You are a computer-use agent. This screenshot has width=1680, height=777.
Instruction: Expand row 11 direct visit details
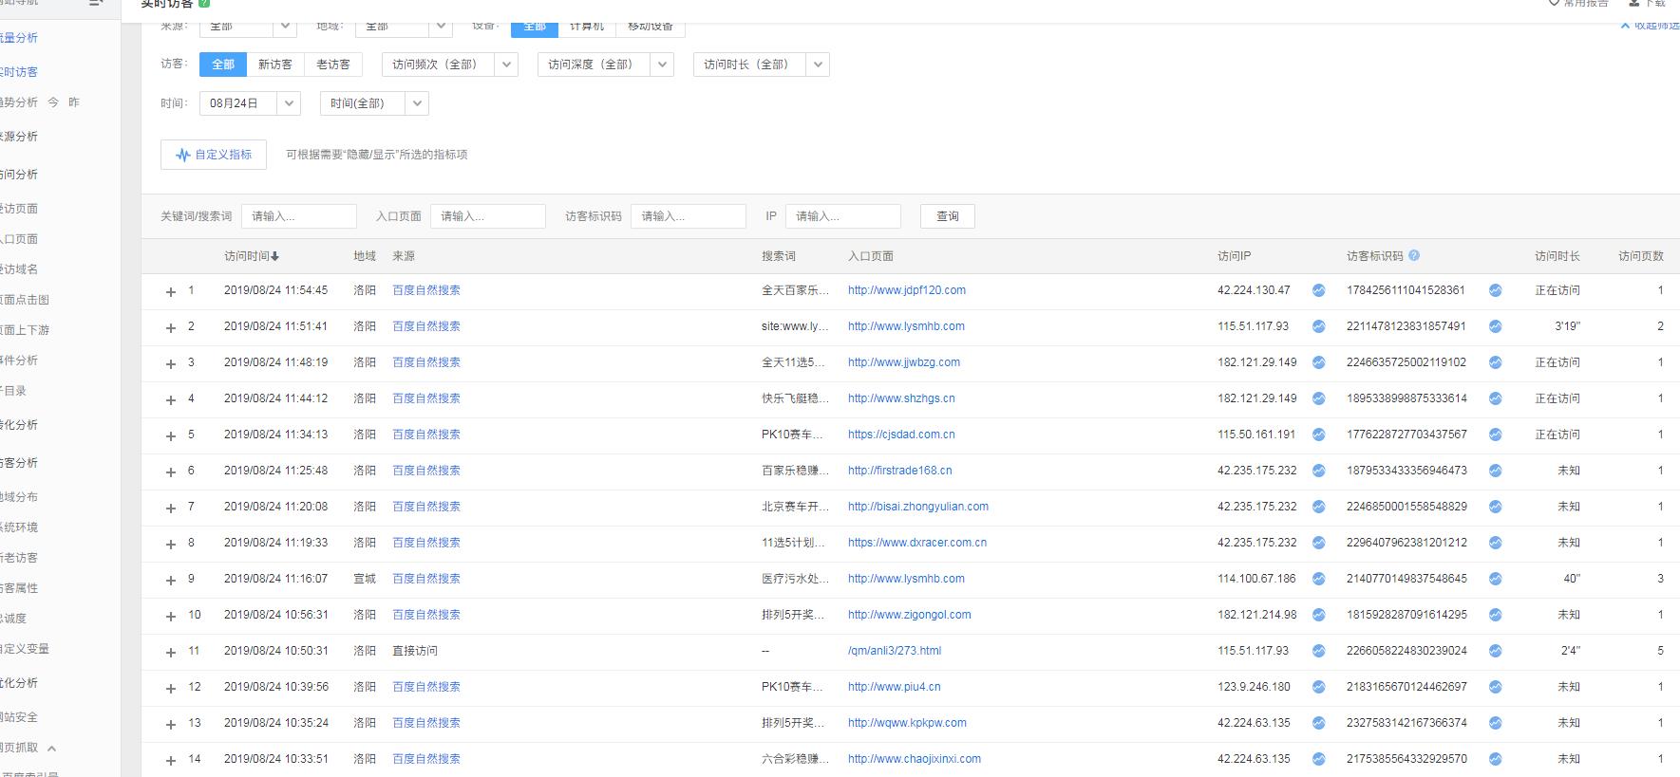point(171,652)
